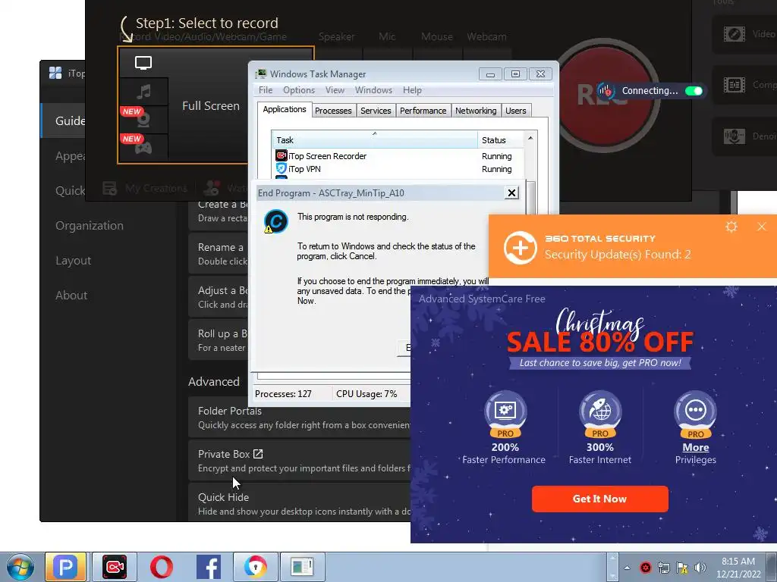Open the About section in iTop sidebar
This screenshot has width=777, height=582.
[x=71, y=296]
